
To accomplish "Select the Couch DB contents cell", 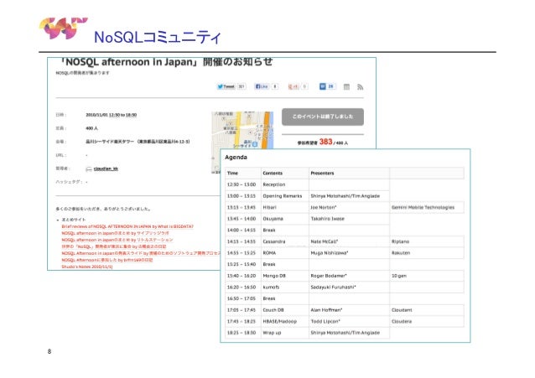I will 285,310.
